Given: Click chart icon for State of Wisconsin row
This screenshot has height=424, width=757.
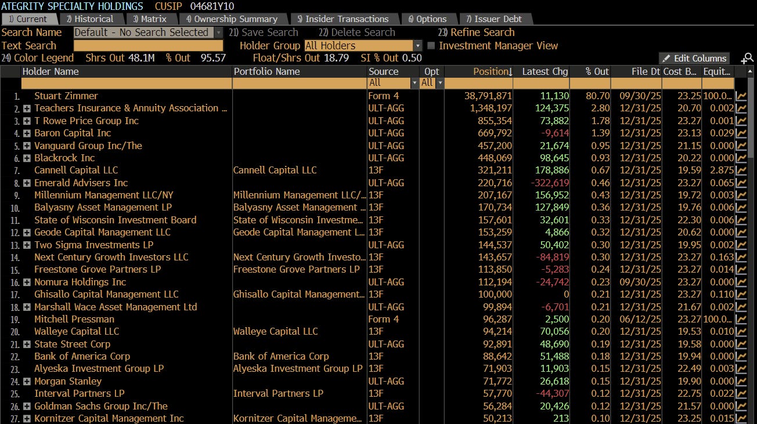Looking at the screenshot, I should 741,220.
